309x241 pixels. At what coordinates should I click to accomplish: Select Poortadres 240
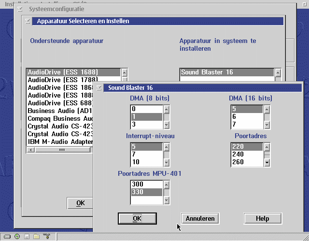tap(247, 154)
